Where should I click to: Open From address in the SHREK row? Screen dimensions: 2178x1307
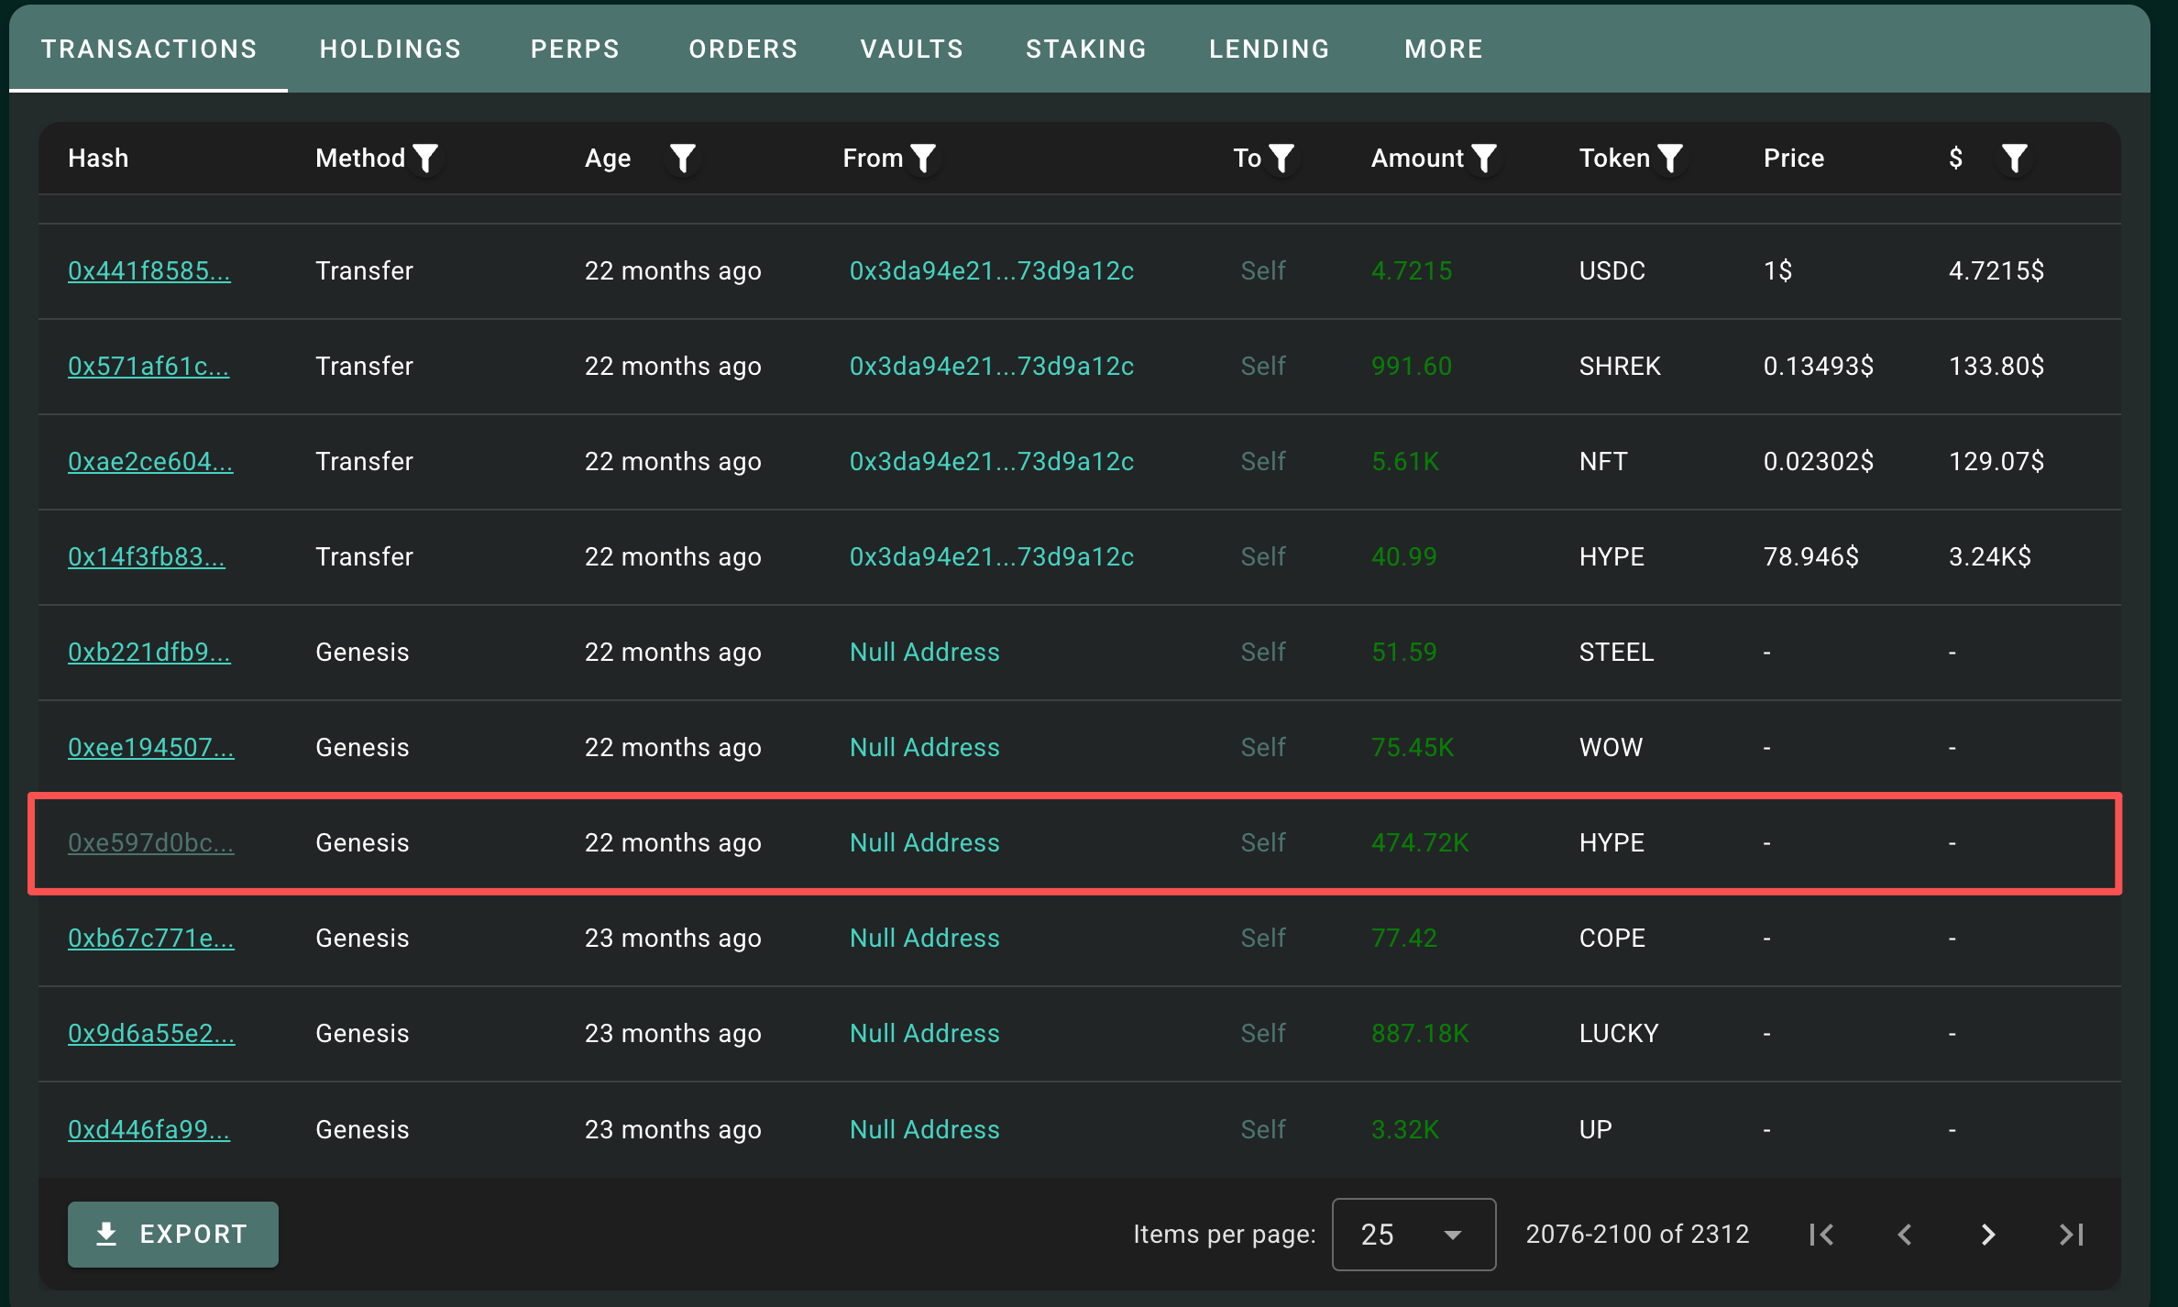click(x=992, y=367)
